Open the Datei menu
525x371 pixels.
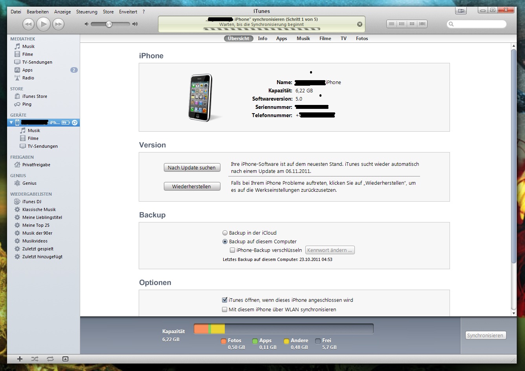click(16, 12)
